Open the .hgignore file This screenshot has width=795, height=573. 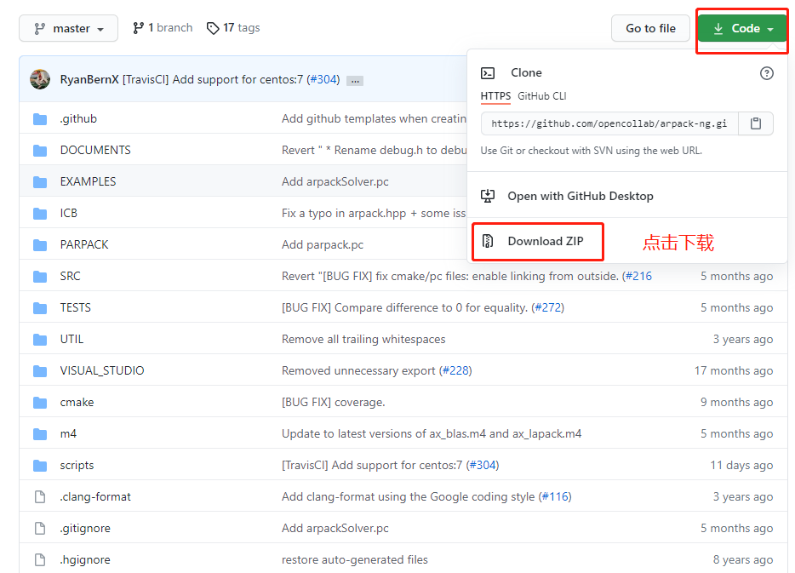(x=85, y=559)
